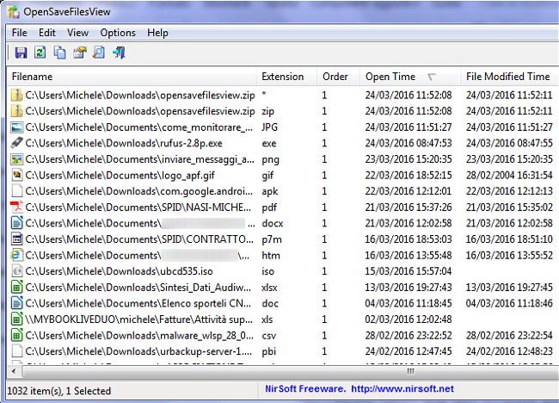Click the Copy Selected Items toolbar icon
The height and width of the screenshot is (403, 559).
point(59,53)
